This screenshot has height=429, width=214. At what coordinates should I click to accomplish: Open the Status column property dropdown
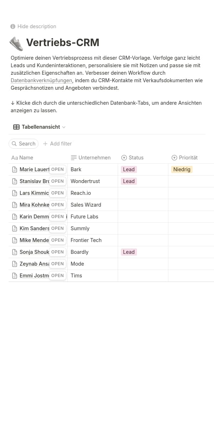pyautogui.click(x=124, y=158)
